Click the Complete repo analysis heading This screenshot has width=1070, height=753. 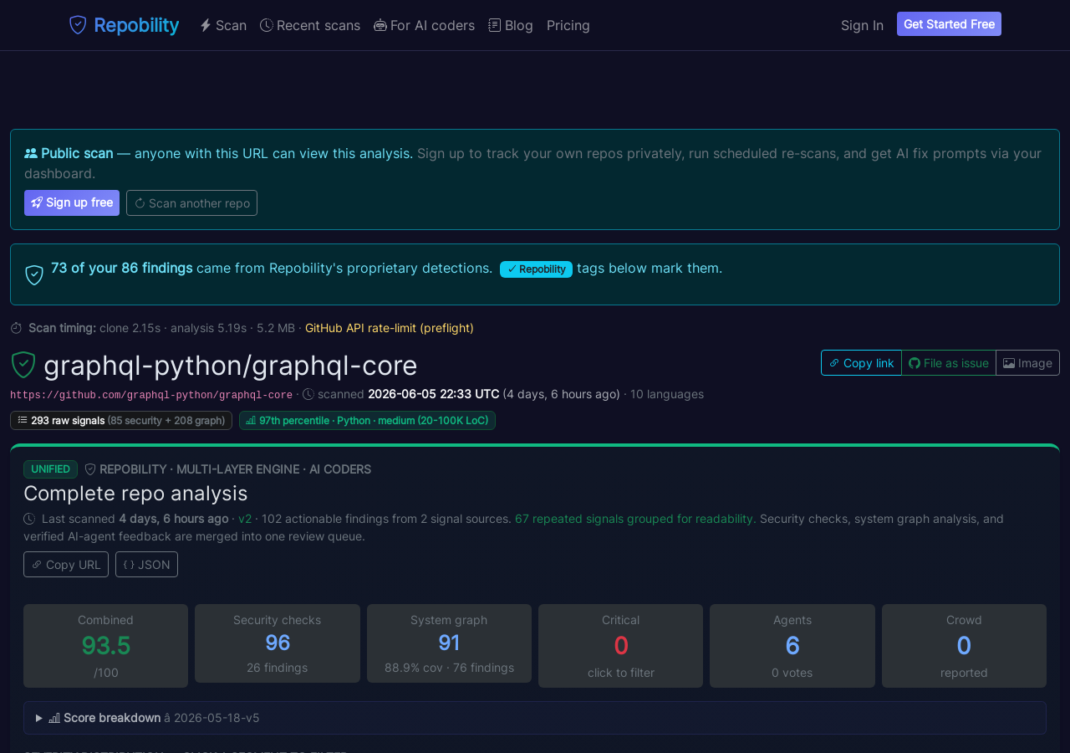pos(135,494)
